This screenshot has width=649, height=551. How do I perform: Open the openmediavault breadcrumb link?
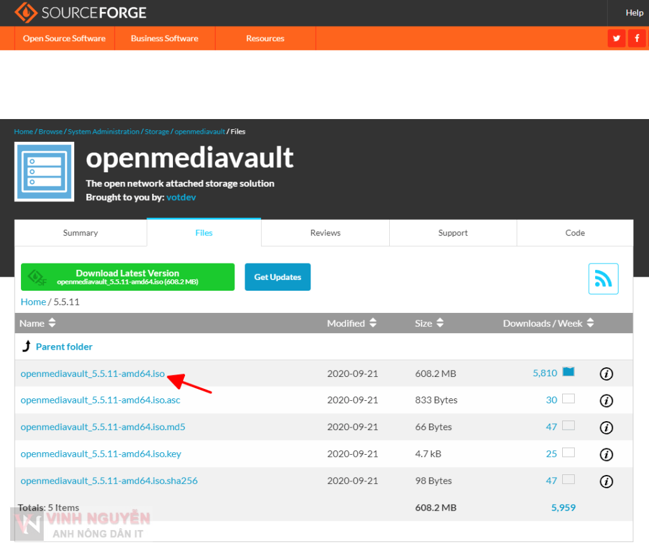coord(200,132)
